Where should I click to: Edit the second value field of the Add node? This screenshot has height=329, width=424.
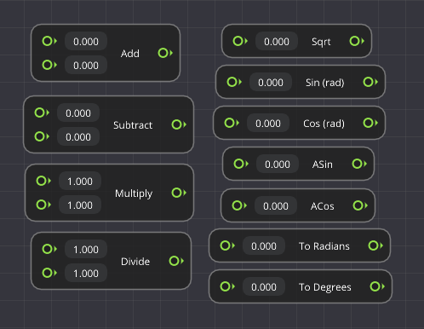click(x=86, y=66)
